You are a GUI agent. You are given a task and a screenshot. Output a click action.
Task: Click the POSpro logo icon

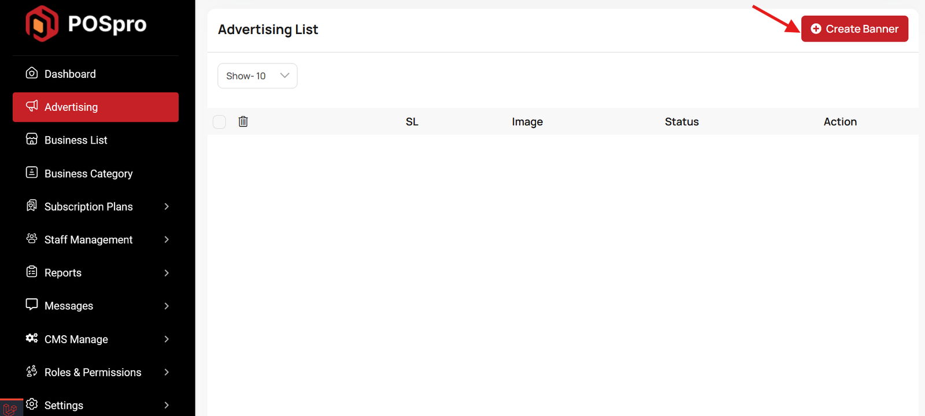point(42,24)
